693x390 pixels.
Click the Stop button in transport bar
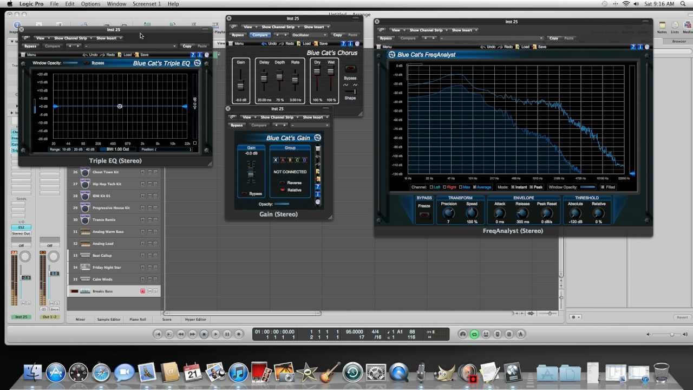click(204, 334)
